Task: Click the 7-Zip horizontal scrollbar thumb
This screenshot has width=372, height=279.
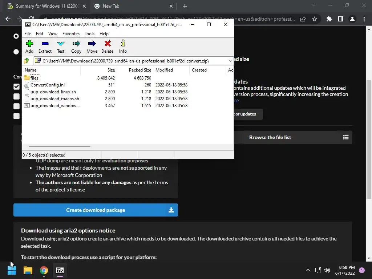Action: [59, 147]
